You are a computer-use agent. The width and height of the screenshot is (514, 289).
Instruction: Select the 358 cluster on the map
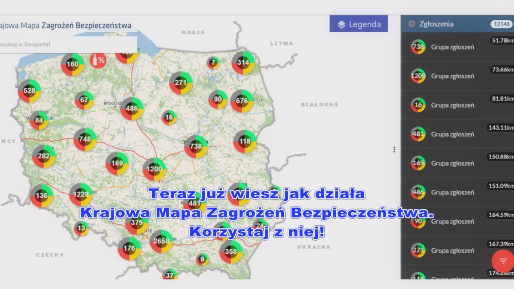[x=231, y=251]
